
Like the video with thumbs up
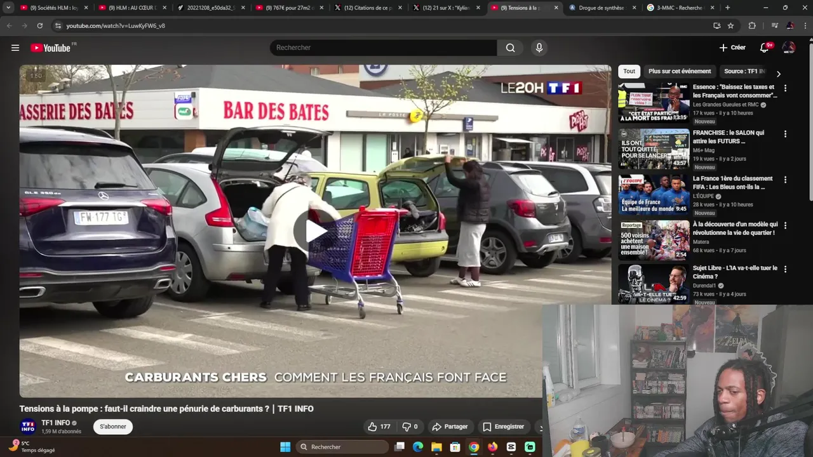tap(379, 427)
